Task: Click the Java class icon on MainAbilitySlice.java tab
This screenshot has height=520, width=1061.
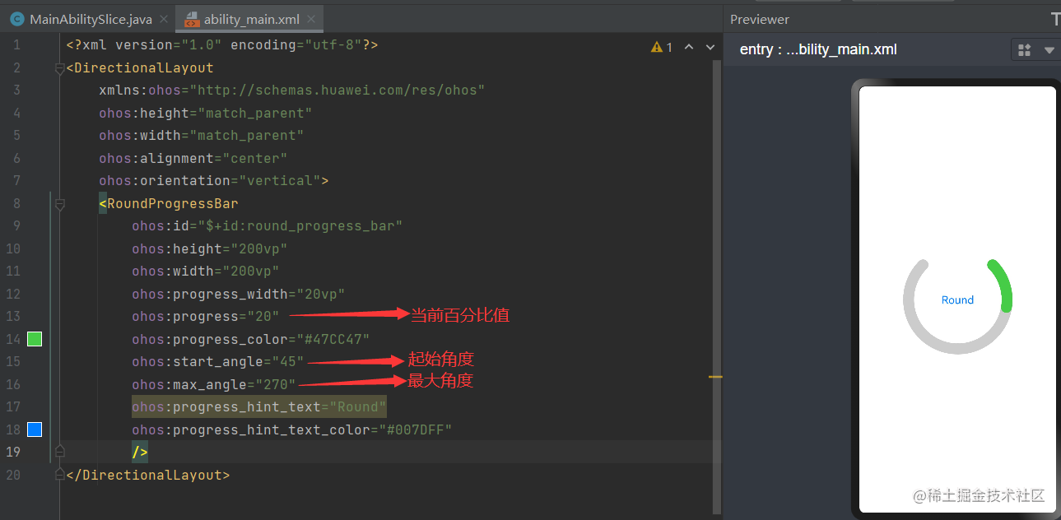Action: pyautogui.click(x=17, y=19)
